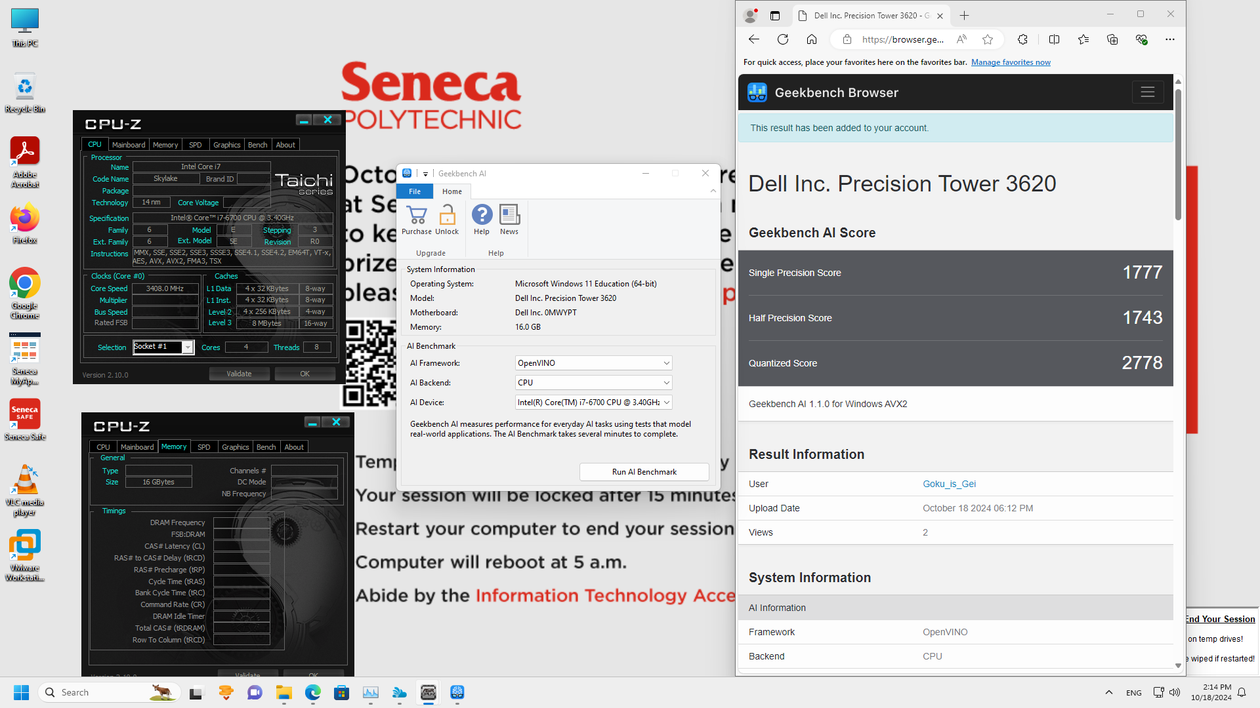Collapse the Geekbench AI ribbon chevron
Image resolution: width=1260 pixels, height=708 pixels.
(713, 191)
